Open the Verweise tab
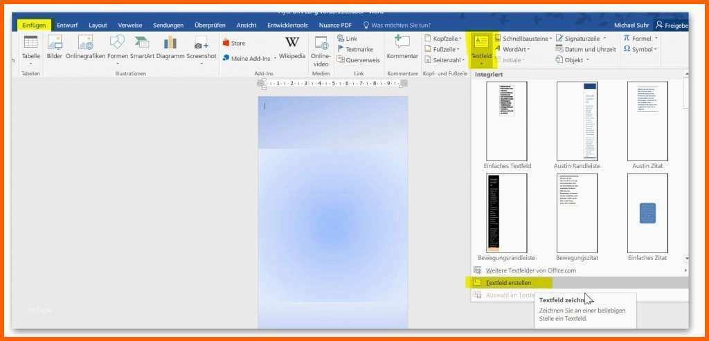Screen dimensions: 709x341 tap(130, 26)
